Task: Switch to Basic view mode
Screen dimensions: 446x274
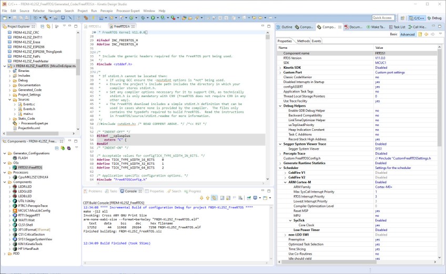Action: click(393, 34)
